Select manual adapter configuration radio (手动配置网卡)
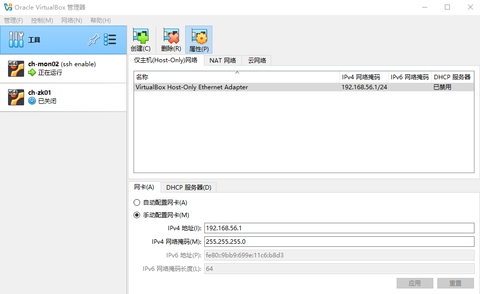This screenshot has height=294, width=480. point(137,215)
